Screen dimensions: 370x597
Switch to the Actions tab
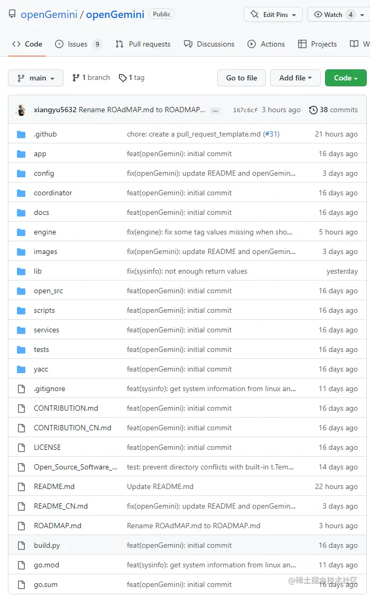266,44
